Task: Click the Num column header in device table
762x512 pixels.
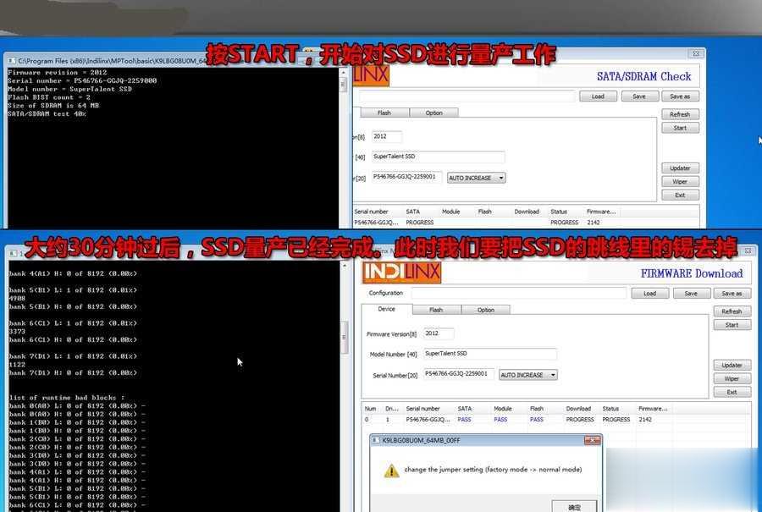Action: [x=370, y=409]
